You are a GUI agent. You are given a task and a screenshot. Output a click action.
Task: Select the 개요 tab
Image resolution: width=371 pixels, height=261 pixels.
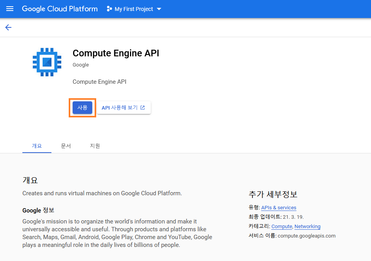click(x=37, y=146)
